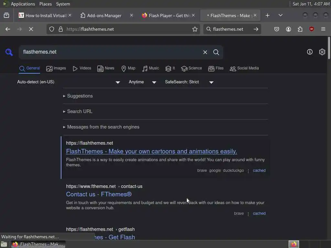
Task: Click the SearXNG logo magnifier
Action: 9,52
